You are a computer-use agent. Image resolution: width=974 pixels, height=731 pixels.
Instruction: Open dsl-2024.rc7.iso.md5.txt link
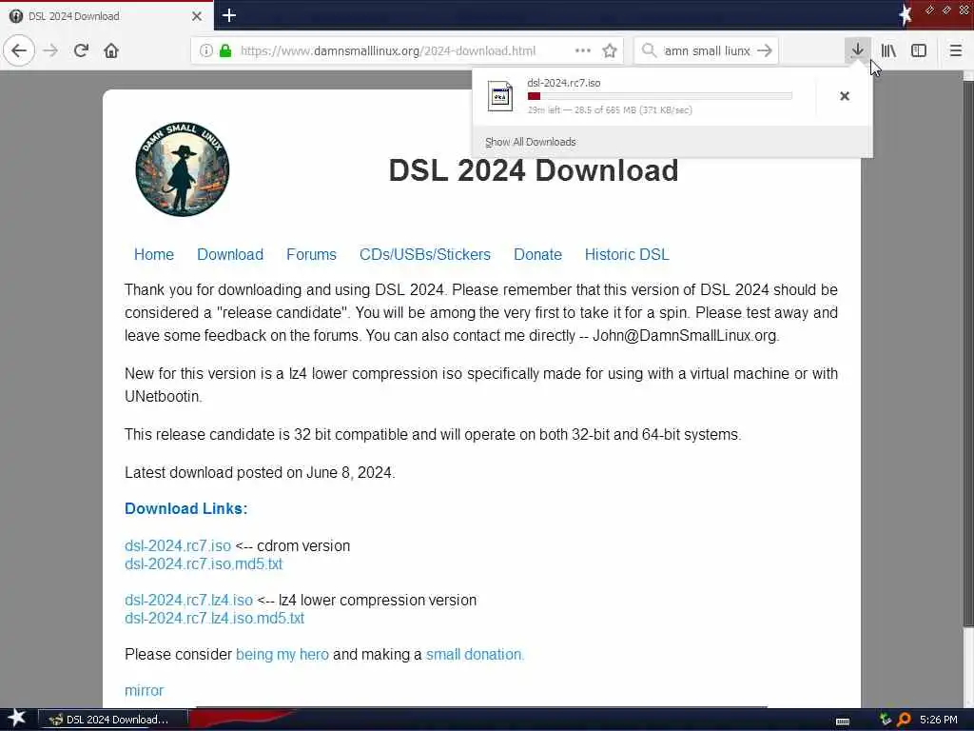point(204,563)
